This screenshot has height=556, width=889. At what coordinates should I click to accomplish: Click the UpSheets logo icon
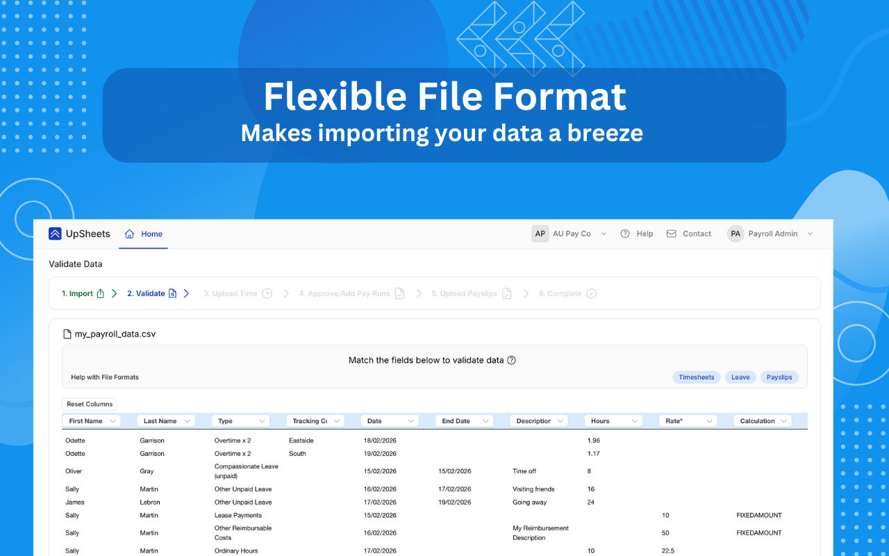55,234
